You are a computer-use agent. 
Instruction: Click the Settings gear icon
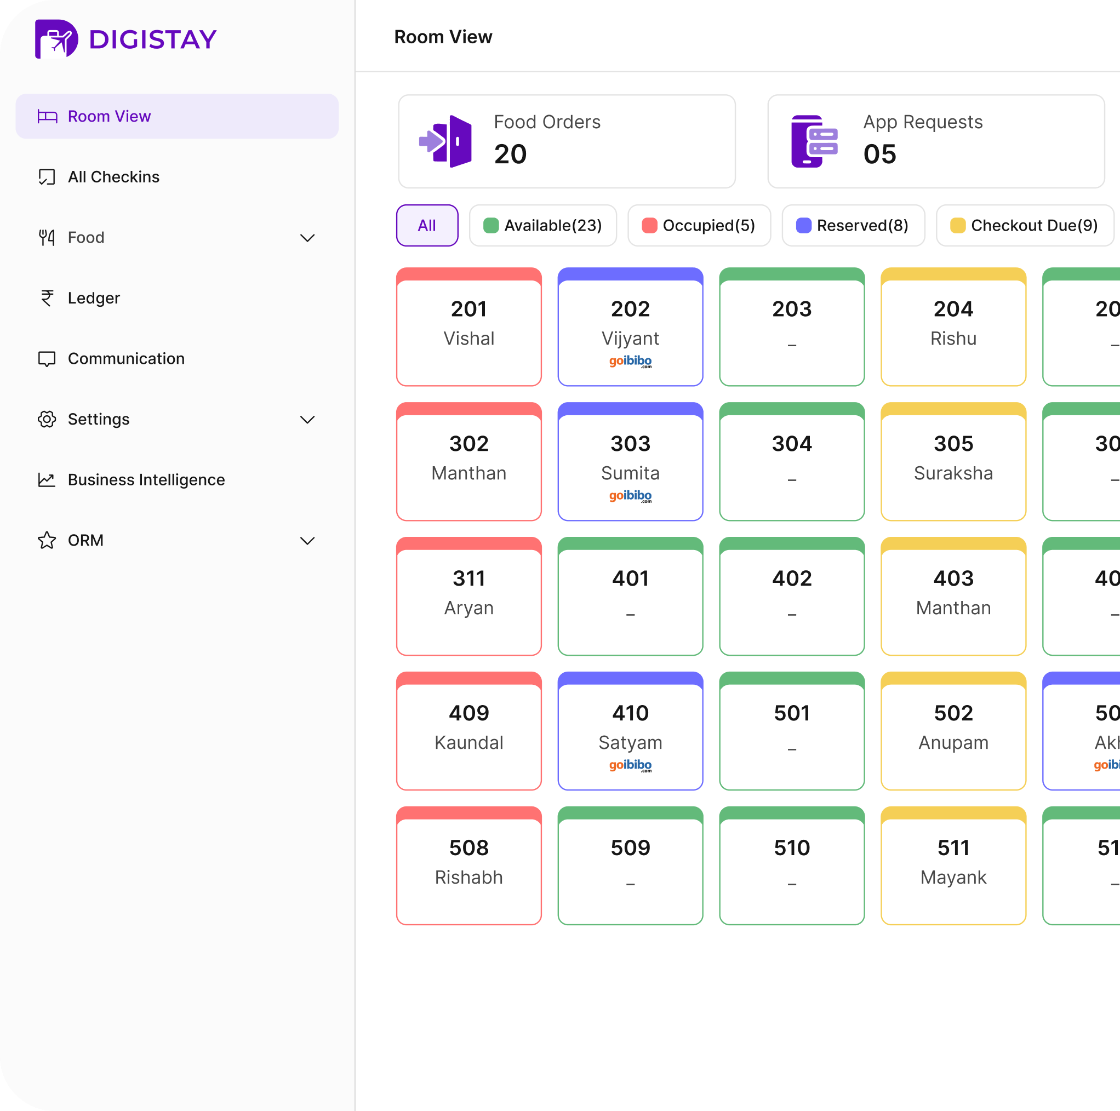click(x=47, y=419)
